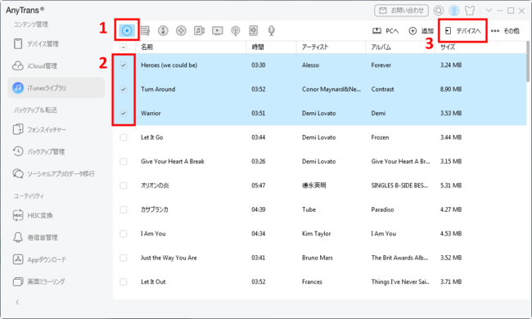Click the vertical scrollbar of song list
The width and height of the screenshot is (532, 319).
[x=528, y=61]
